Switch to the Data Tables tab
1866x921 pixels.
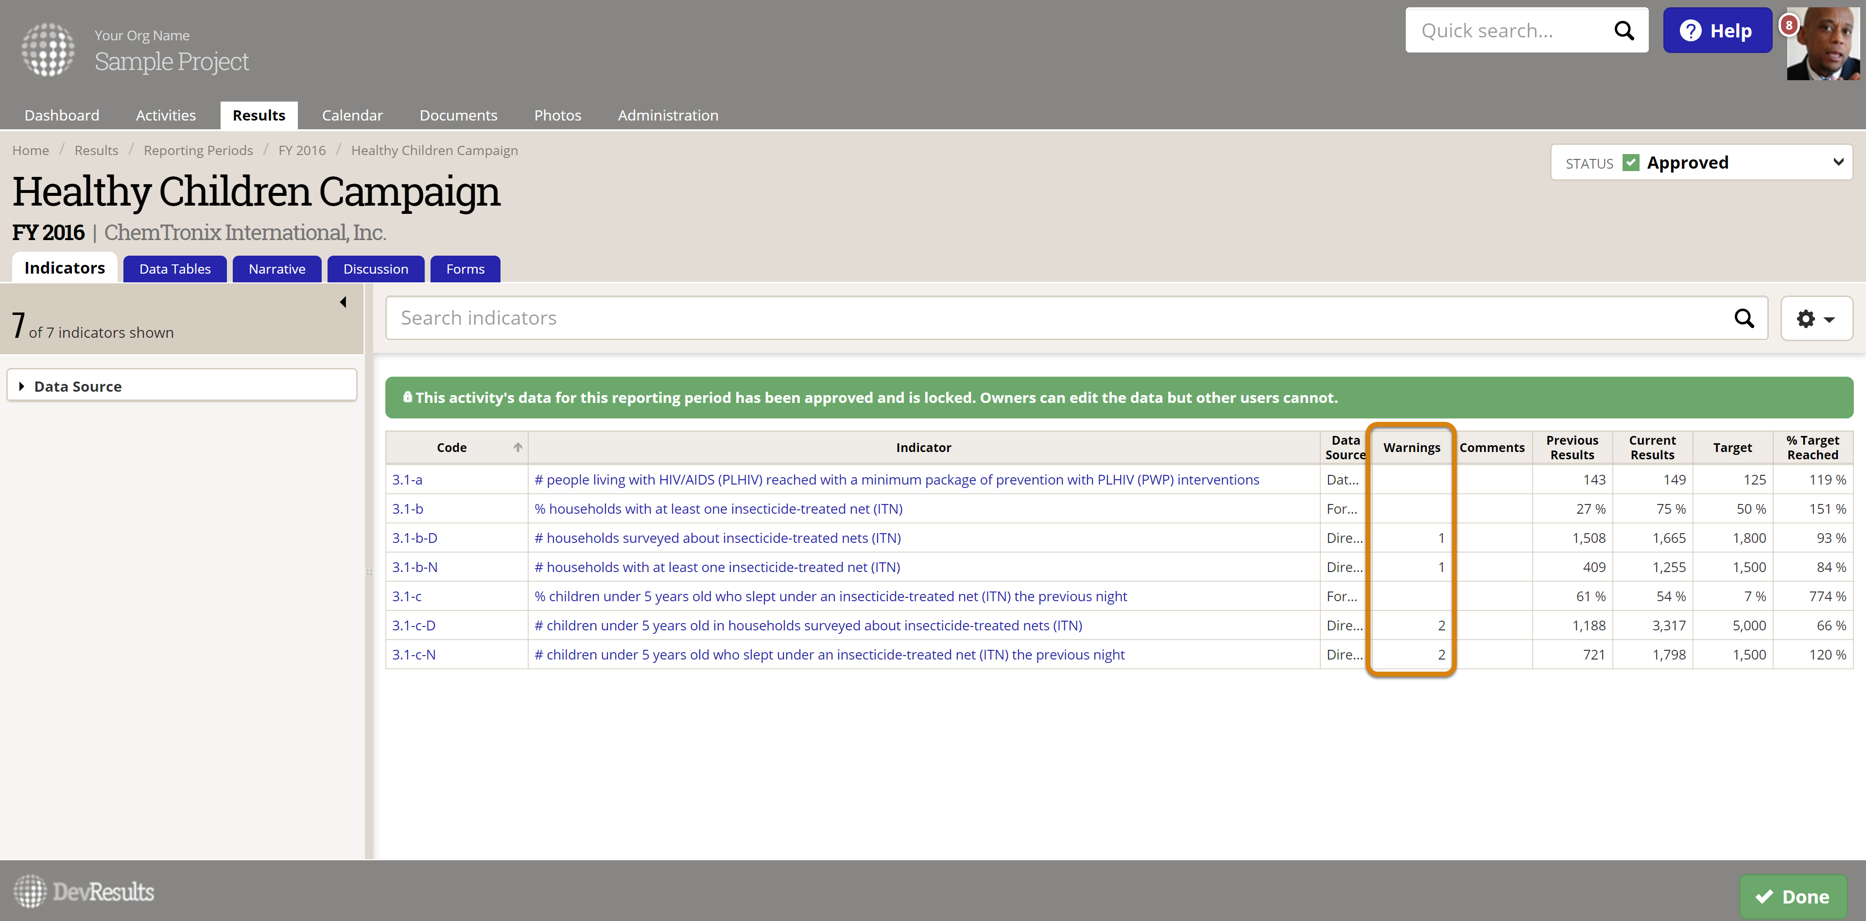point(174,269)
